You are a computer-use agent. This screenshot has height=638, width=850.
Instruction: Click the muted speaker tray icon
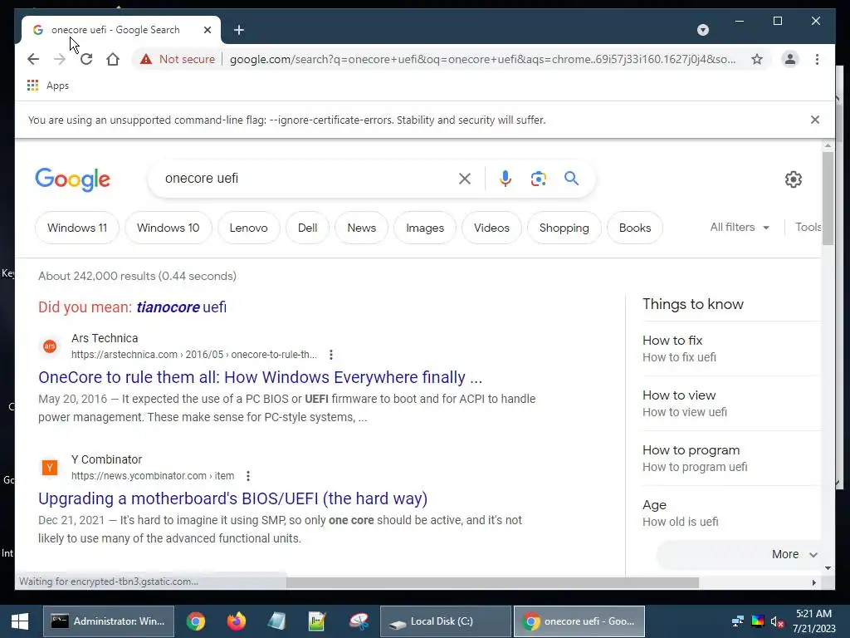click(777, 621)
